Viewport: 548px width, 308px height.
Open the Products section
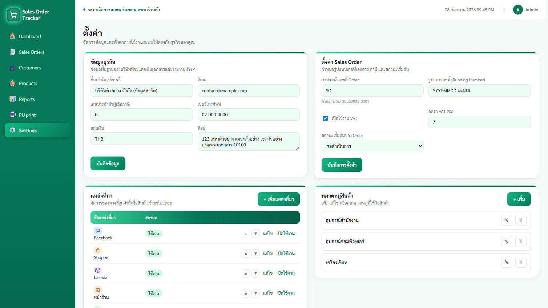(x=38, y=84)
